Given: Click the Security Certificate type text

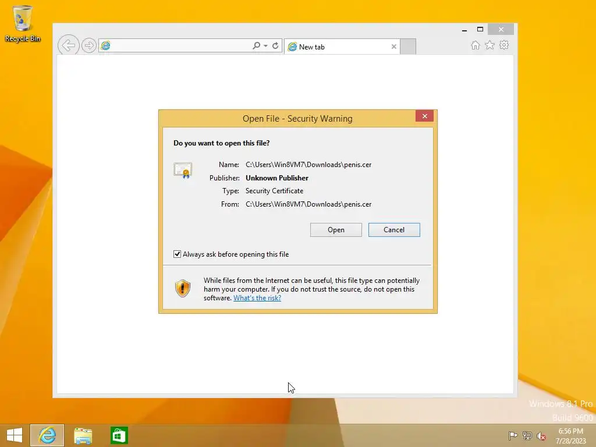Looking at the screenshot, I should click(x=275, y=191).
